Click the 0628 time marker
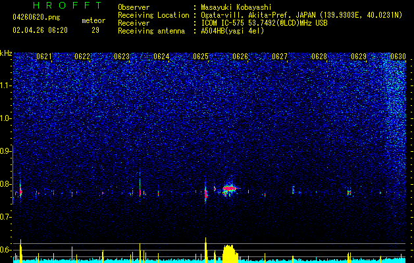 [319, 57]
